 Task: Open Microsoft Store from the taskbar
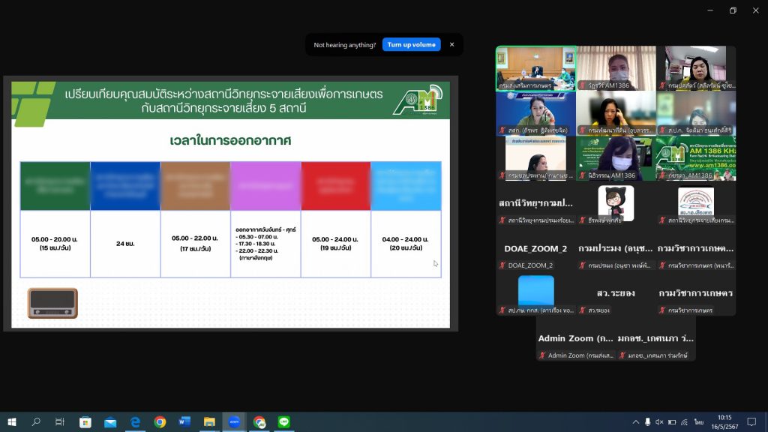click(x=85, y=422)
